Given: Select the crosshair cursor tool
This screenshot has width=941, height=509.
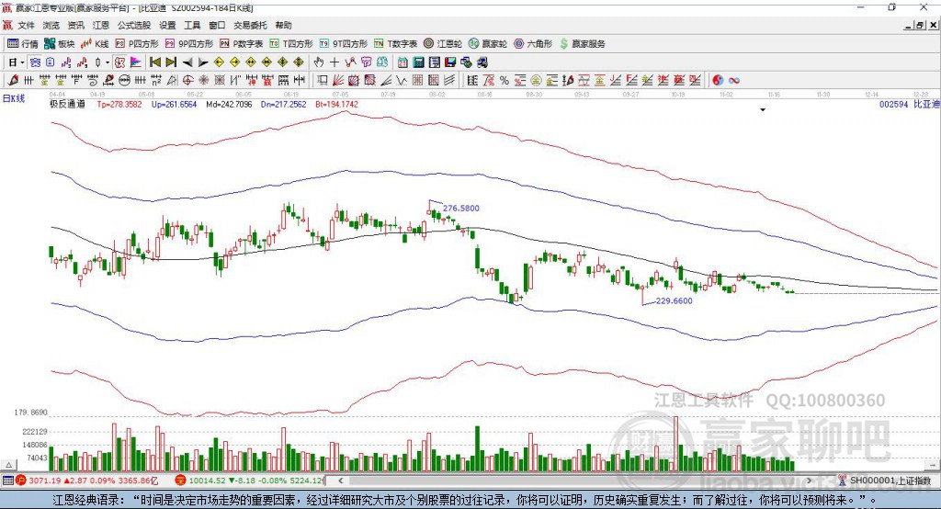Looking at the screenshot, I should pos(334,62).
